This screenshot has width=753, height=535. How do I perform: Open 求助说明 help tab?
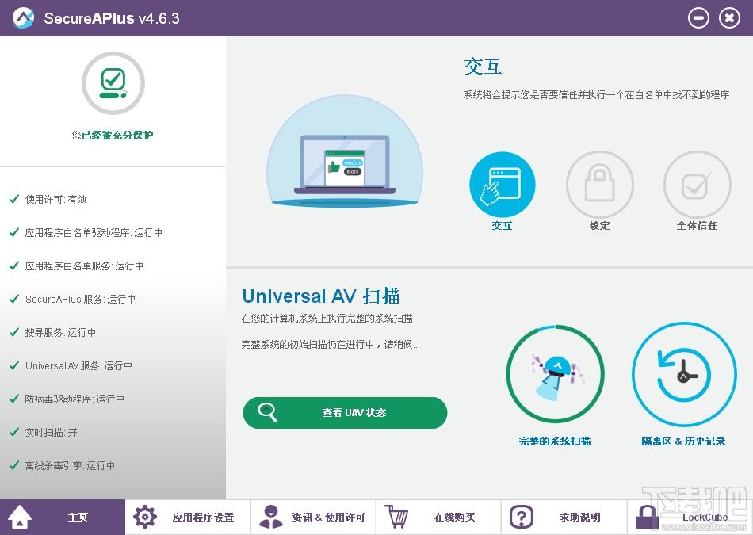[564, 518]
